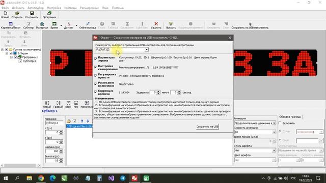Open the Анимация type dropdown
326x183 pixels.
pos(274,123)
